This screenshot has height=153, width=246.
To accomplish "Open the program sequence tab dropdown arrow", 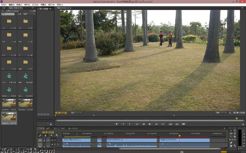I will click(x=68, y=8).
